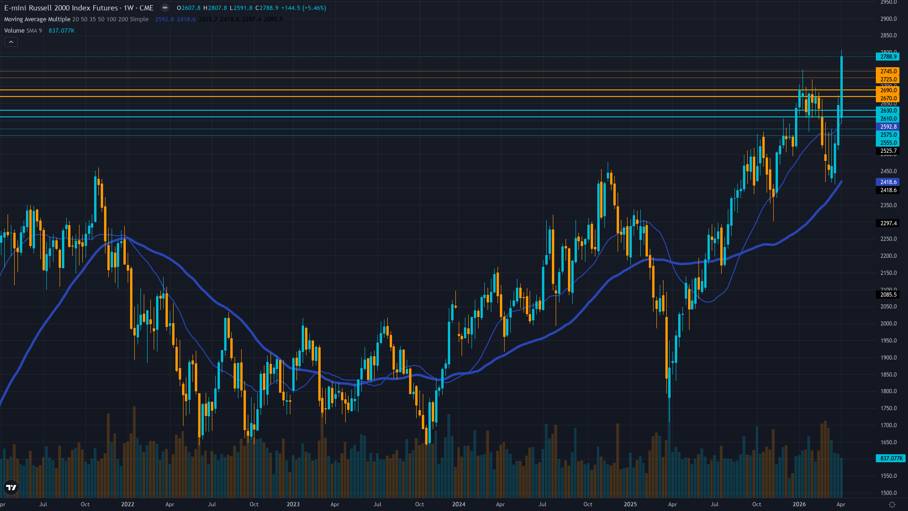Select the cyan 2610.0 price line label
Viewport: 908px width, 511px height.
888,119
